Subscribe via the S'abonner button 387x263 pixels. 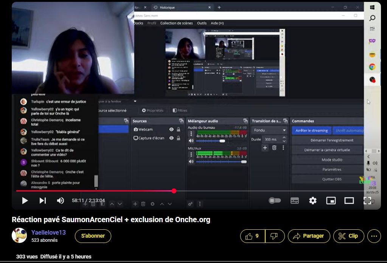click(93, 236)
